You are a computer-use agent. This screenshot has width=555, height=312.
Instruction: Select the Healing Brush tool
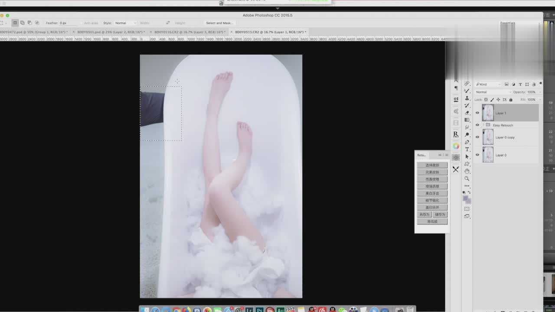[467, 83]
